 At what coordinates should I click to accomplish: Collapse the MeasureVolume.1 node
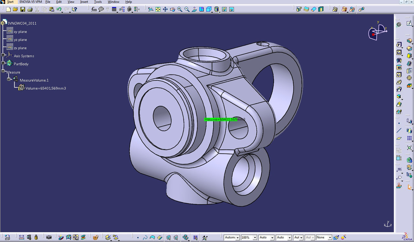point(9,79)
